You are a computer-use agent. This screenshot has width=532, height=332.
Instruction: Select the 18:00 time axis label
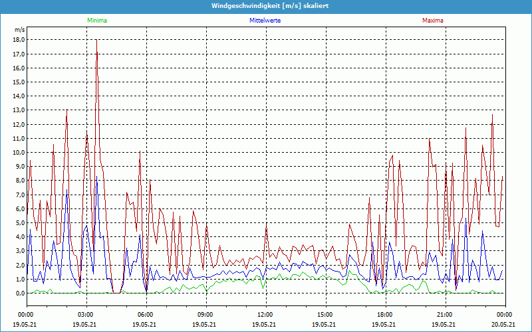coord(384,314)
